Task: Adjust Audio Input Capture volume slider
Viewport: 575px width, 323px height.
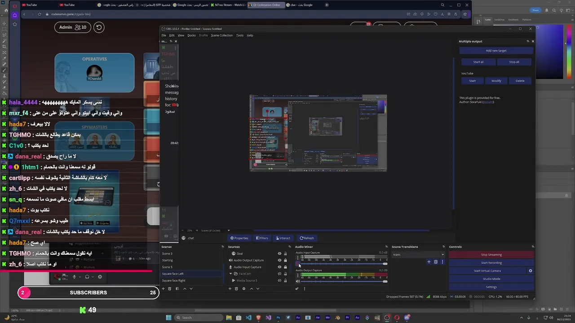Action: point(344,264)
